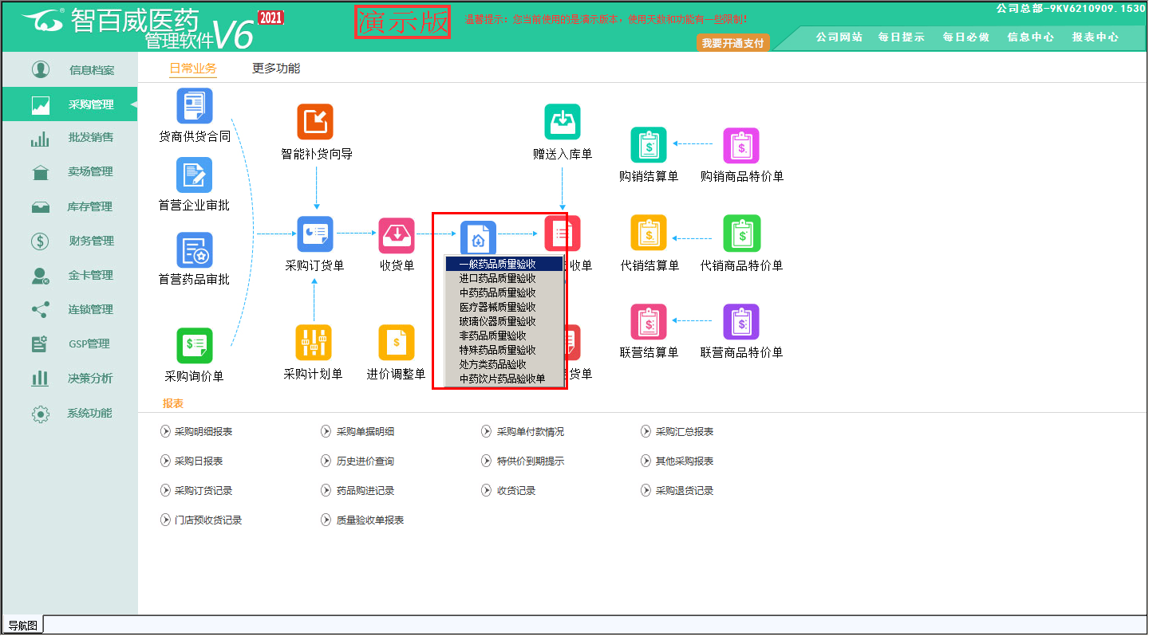Open the 采购明细报表 report link
Screen dimensions: 1149x636
(x=203, y=432)
